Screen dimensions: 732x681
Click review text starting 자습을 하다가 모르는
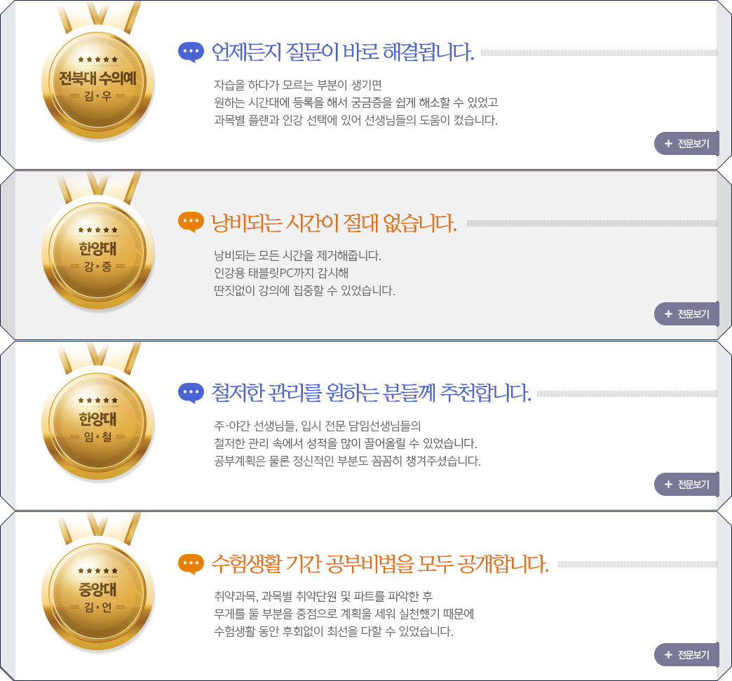pos(355,102)
